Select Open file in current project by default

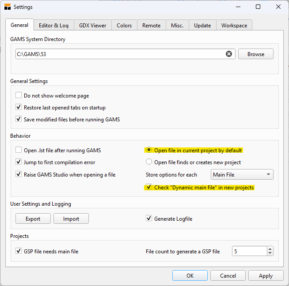149,150
